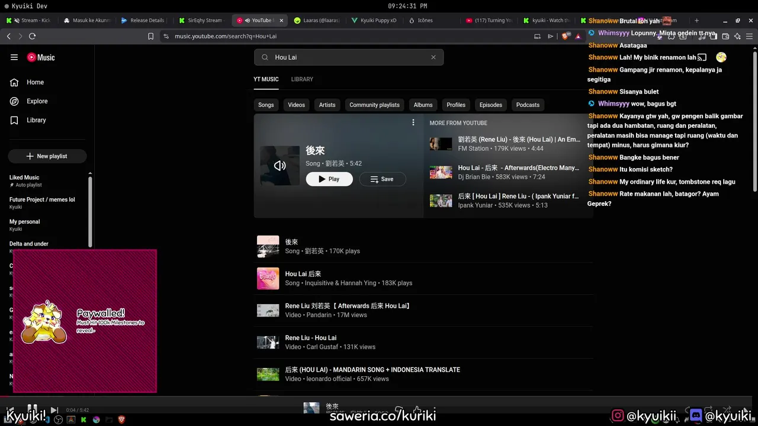Click the search magnifier icon

point(265,57)
